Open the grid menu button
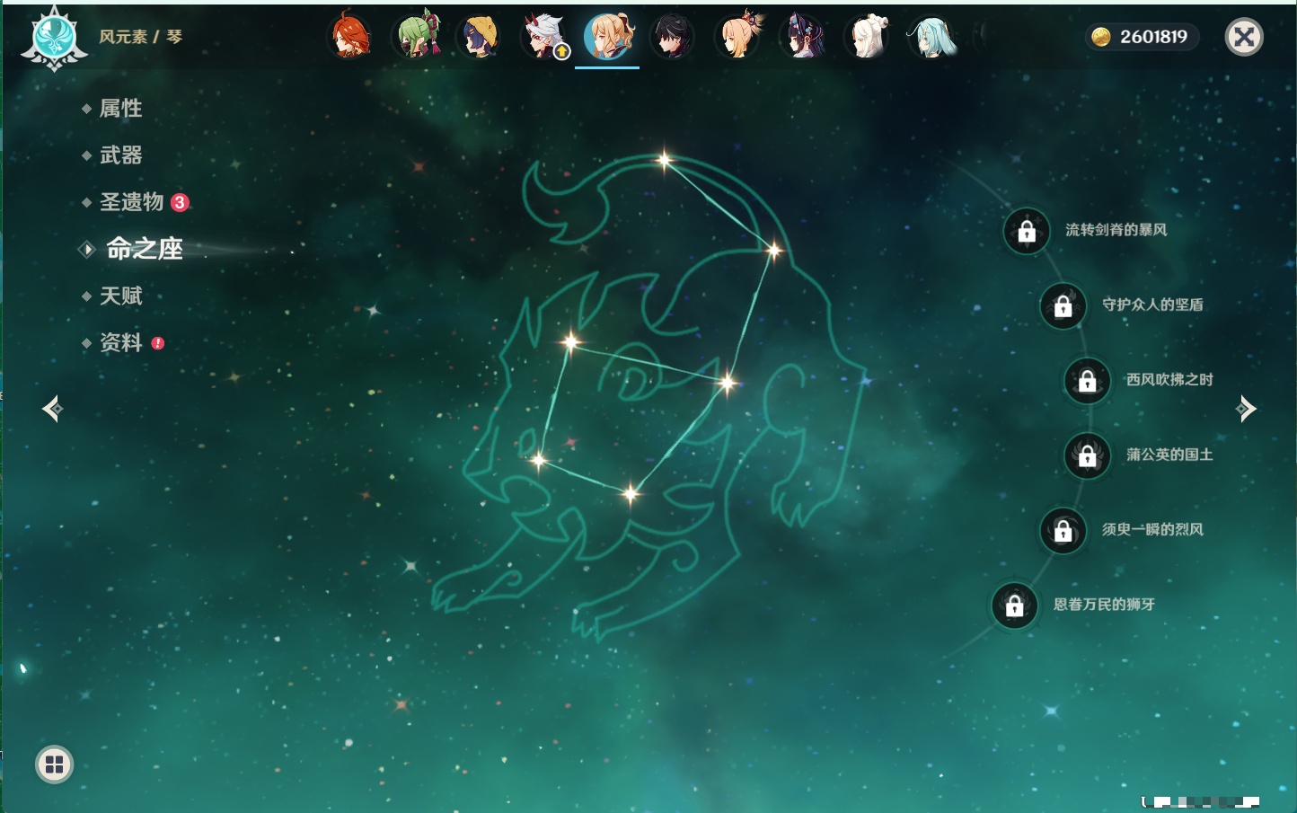1297x813 pixels. (54, 764)
